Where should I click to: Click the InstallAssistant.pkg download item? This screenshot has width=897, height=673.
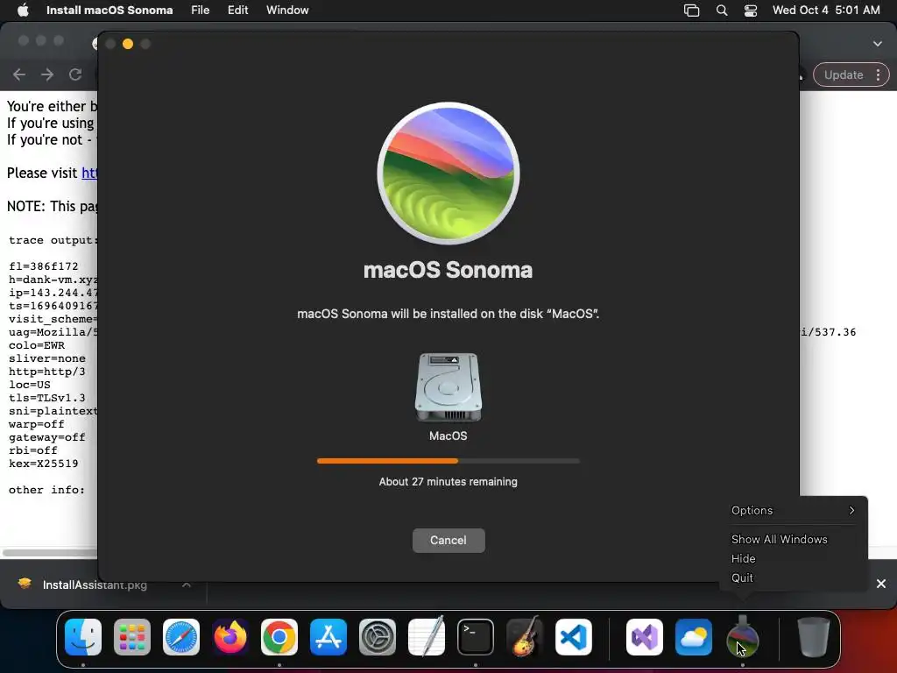tap(95, 584)
